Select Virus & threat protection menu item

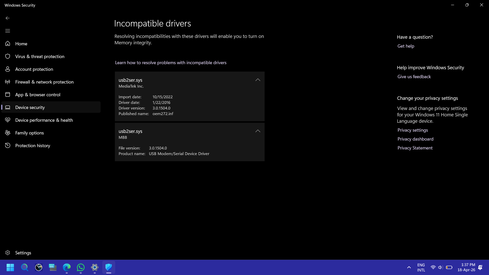point(51,56)
